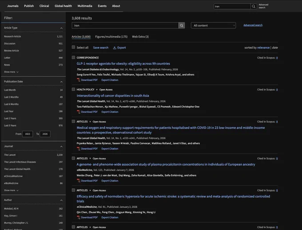Click the results search magnifier button
Viewport: 302px width, 230px height.
coord(182,25)
